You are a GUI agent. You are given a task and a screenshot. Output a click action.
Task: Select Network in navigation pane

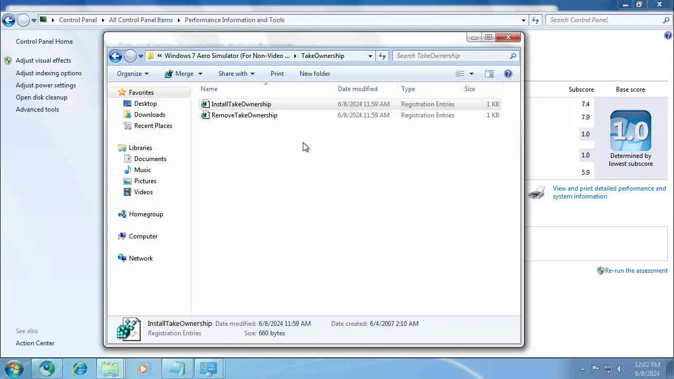tap(141, 258)
